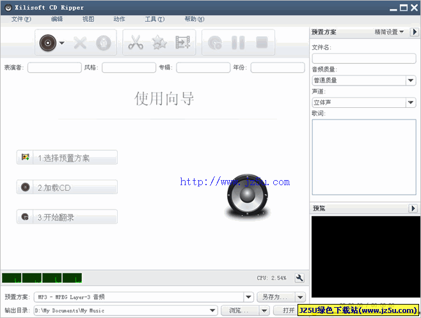Click the 使用向导 heading text
Viewport: 421px width, 318px height.
pos(164,98)
